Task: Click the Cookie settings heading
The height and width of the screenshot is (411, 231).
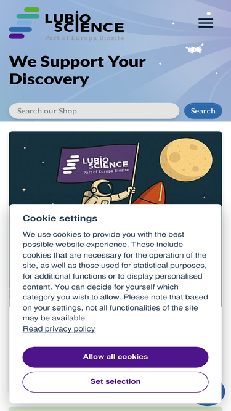Action: (x=60, y=218)
